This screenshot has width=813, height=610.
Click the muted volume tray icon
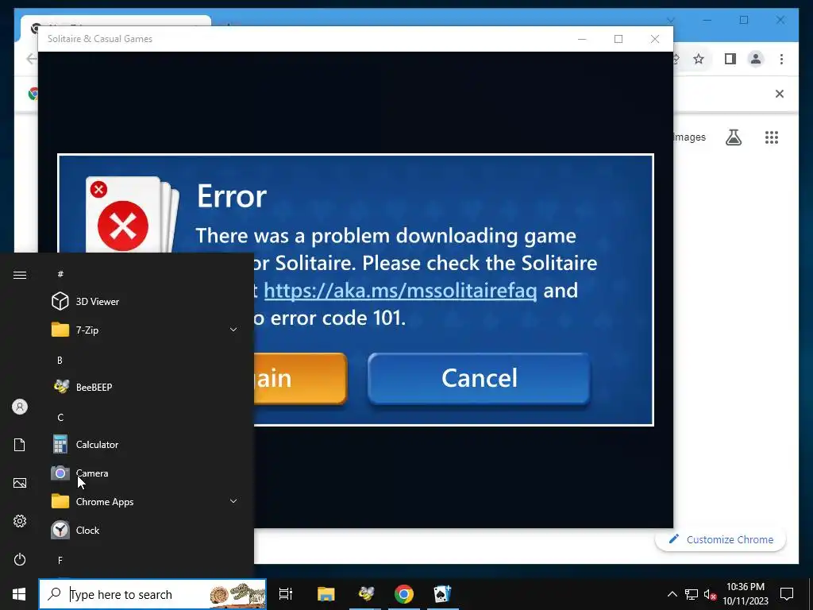click(x=711, y=594)
